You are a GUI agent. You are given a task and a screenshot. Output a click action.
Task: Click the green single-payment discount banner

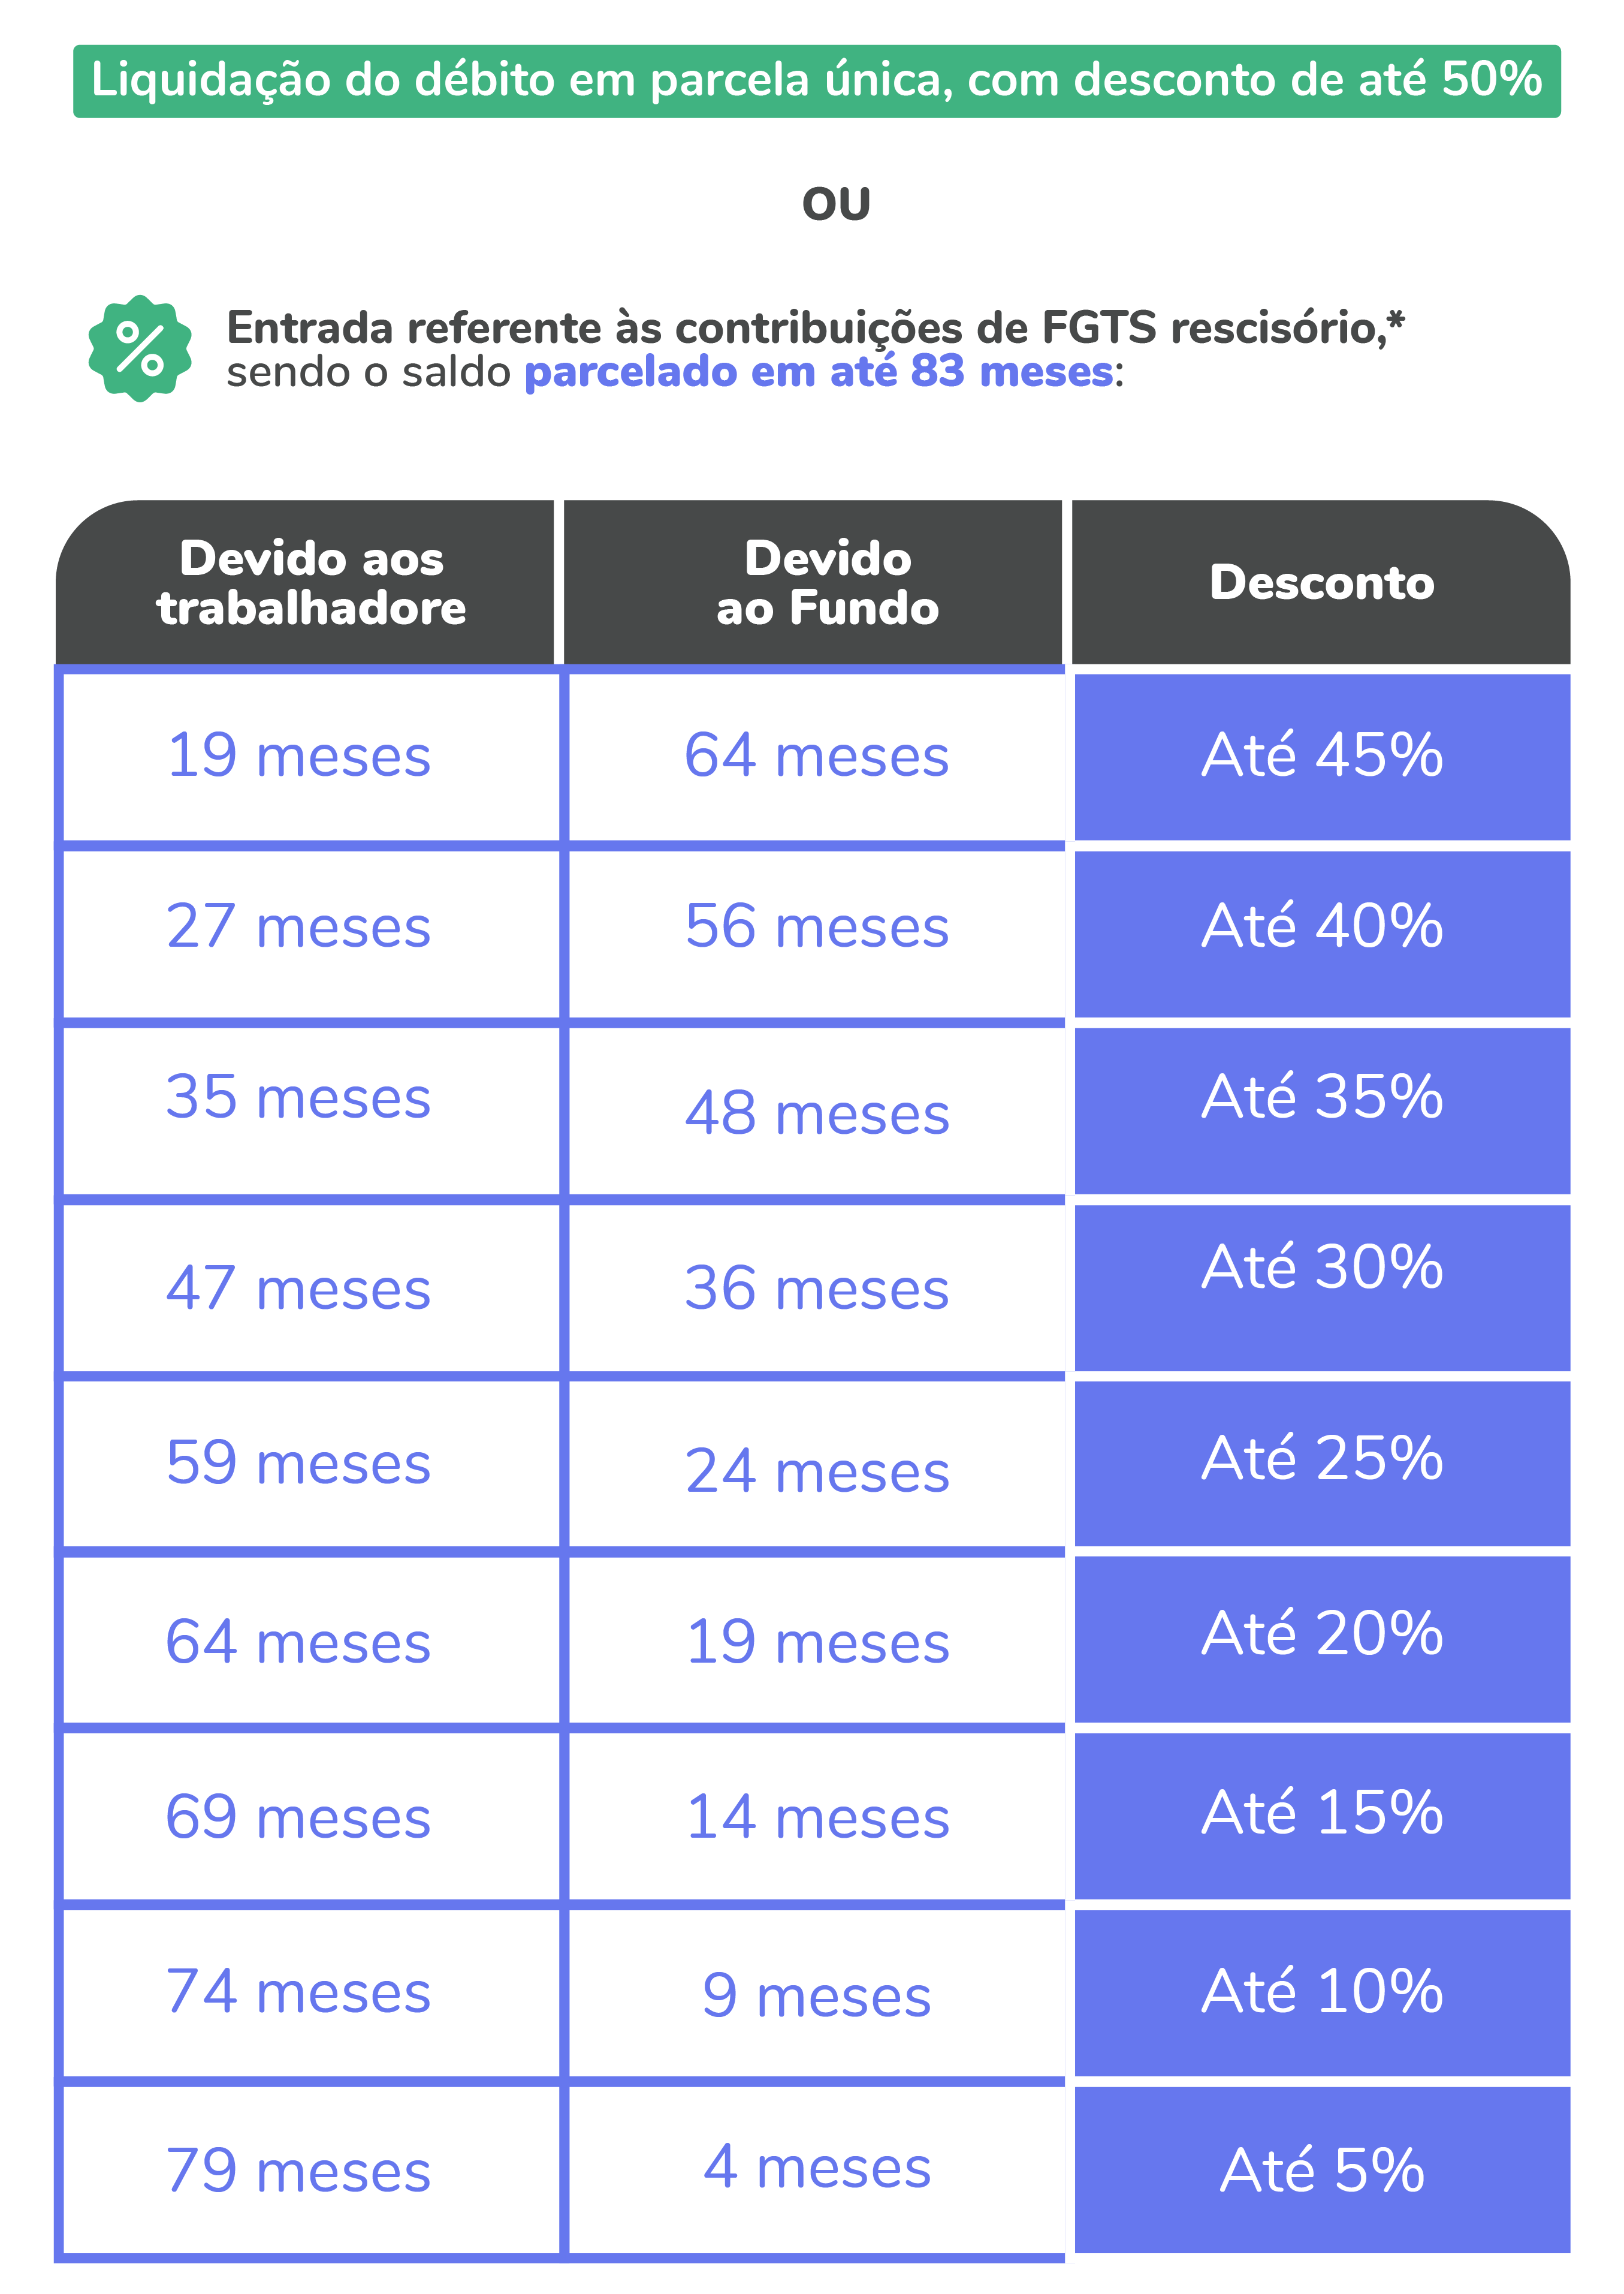tap(816, 81)
